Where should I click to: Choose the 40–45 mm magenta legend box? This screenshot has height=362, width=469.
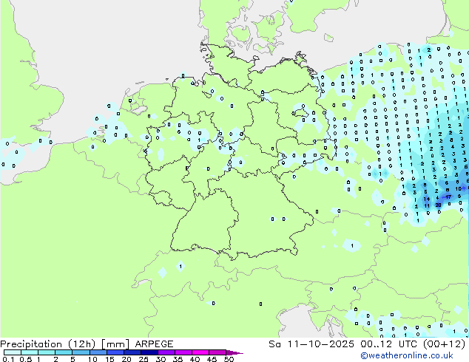point(200,352)
